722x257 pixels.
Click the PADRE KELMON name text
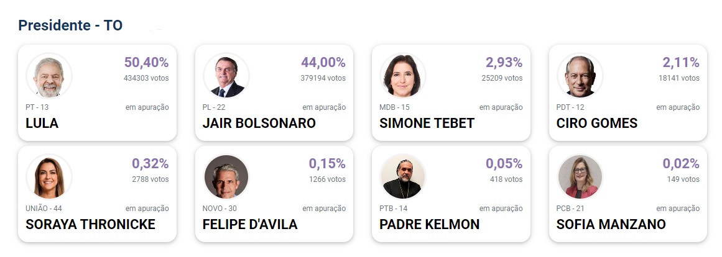pos(429,224)
